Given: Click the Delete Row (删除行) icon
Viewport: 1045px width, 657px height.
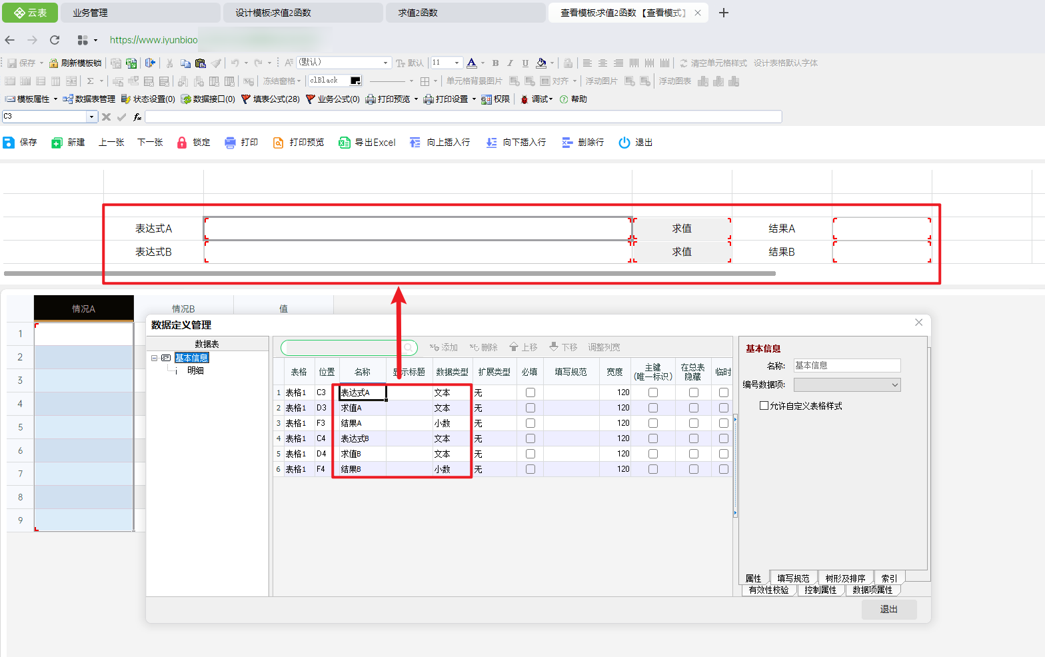Looking at the screenshot, I should tap(567, 143).
